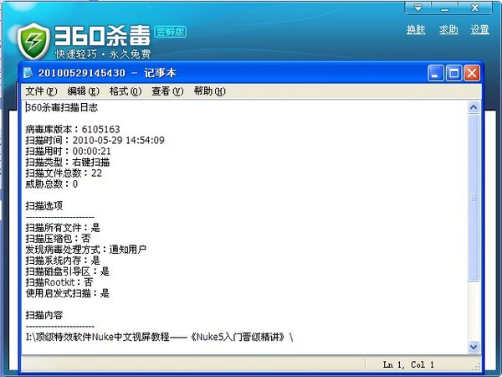
Task: Click the line 威胁总数：0
Action: tap(52, 184)
